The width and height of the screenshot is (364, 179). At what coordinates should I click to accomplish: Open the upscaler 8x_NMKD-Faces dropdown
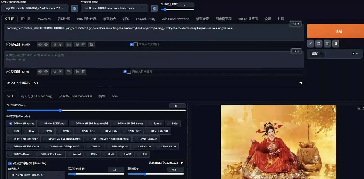pos(36,175)
